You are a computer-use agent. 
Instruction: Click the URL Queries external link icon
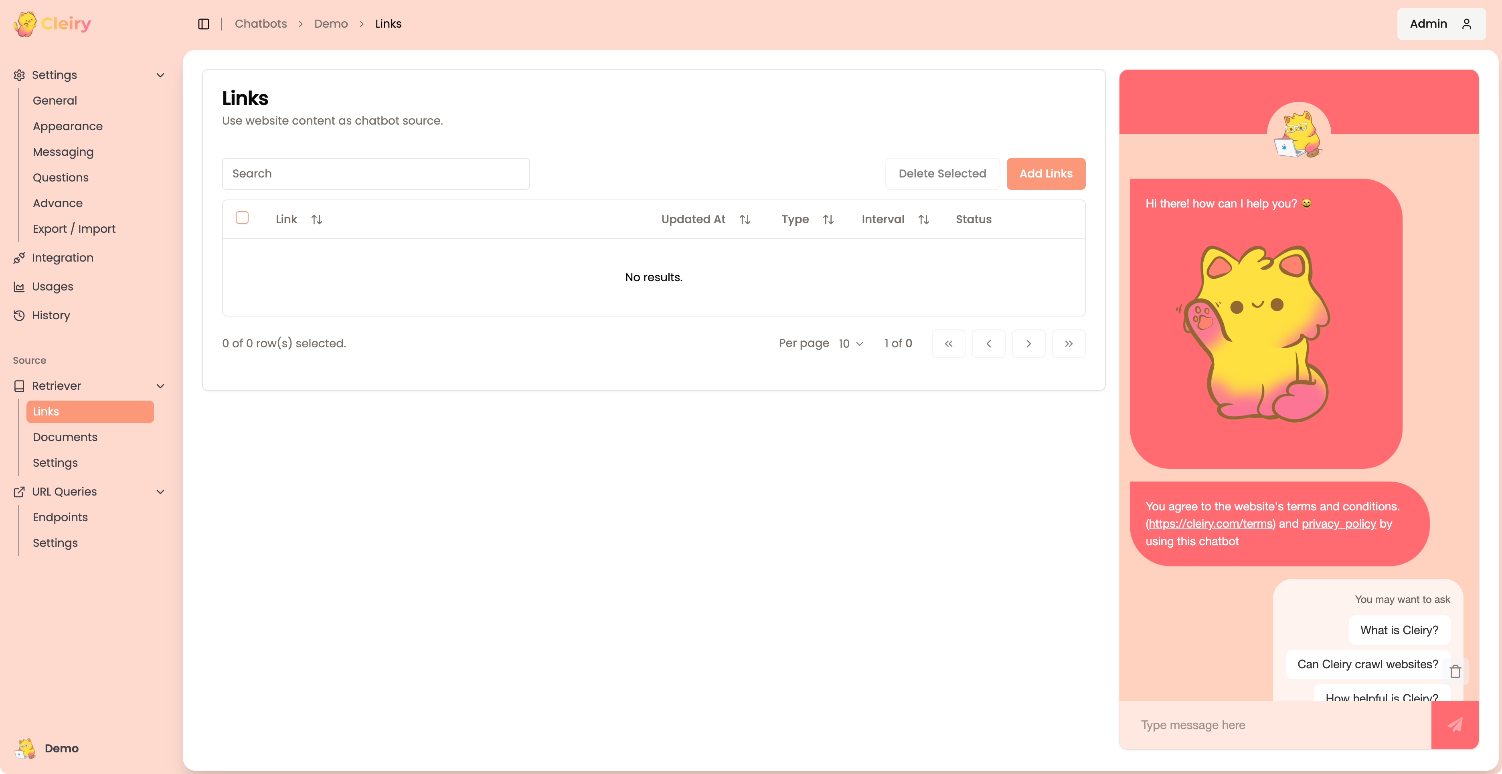[x=19, y=492]
